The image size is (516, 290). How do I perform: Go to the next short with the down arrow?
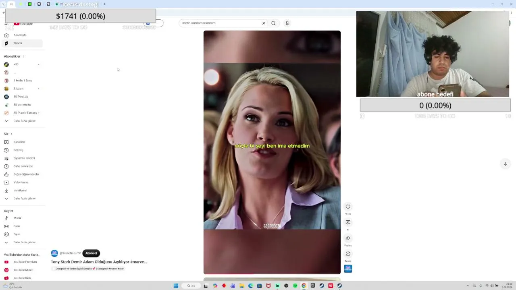click(x=505, y=164)
